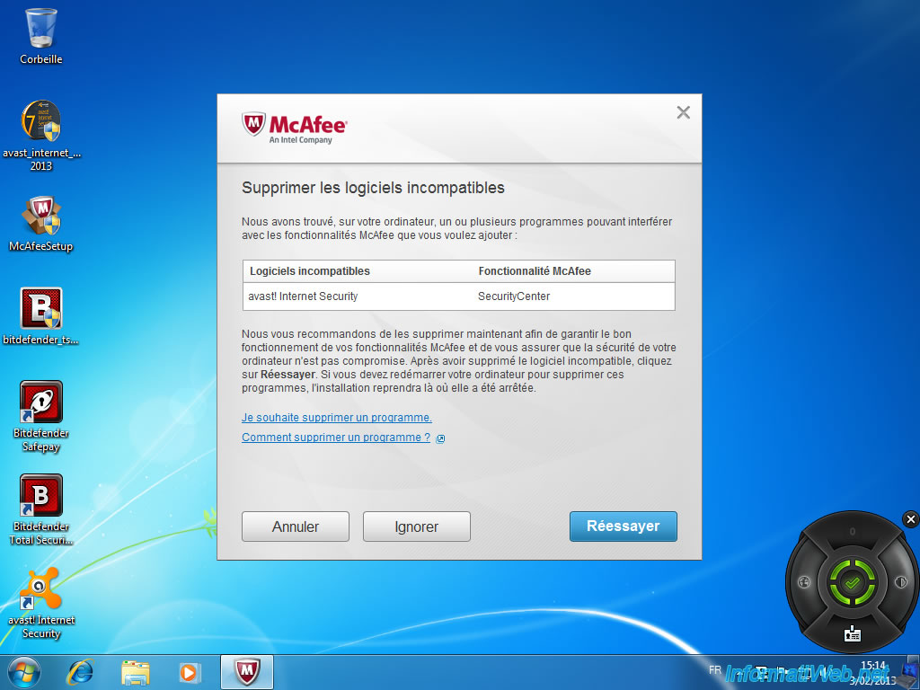
Task: Click the external link icon beside Comment supprimer
Action: click(440, 438)
